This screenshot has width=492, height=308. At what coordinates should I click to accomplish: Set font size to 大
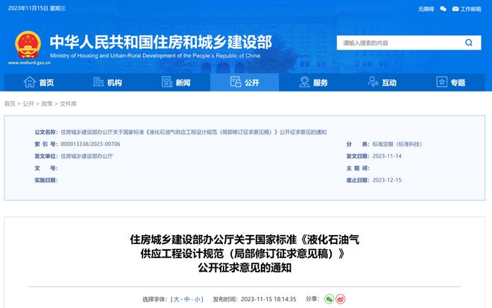[x=177, y=299]
